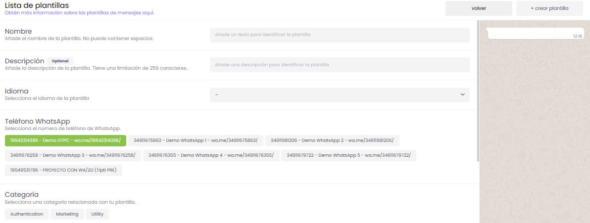This screenshot has height=223, width=590.
Task: Click the 'volver' button
Action: pyautogui.click(x=479, y=8)
